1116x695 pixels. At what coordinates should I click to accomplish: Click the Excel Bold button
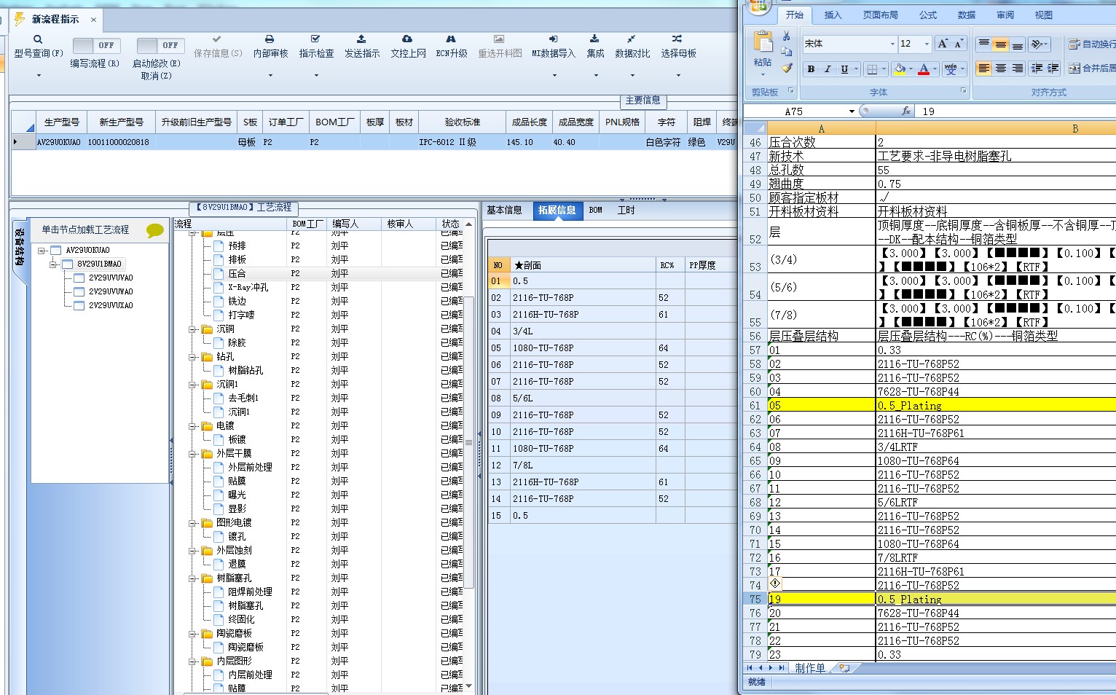tap(811, 69)
